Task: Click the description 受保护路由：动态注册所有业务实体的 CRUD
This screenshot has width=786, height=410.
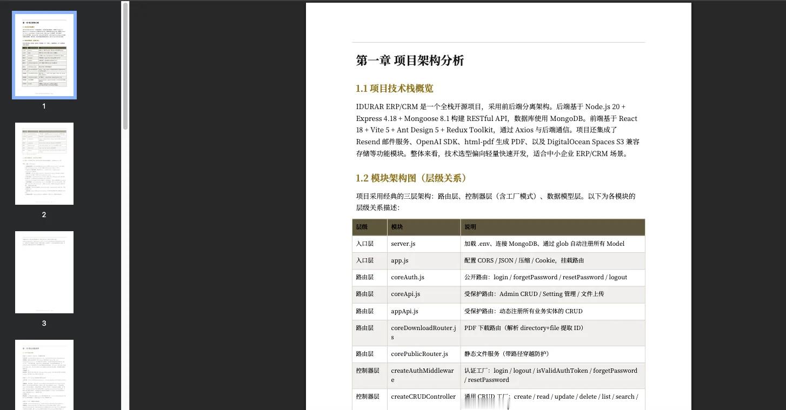Action: click(523, 311)
